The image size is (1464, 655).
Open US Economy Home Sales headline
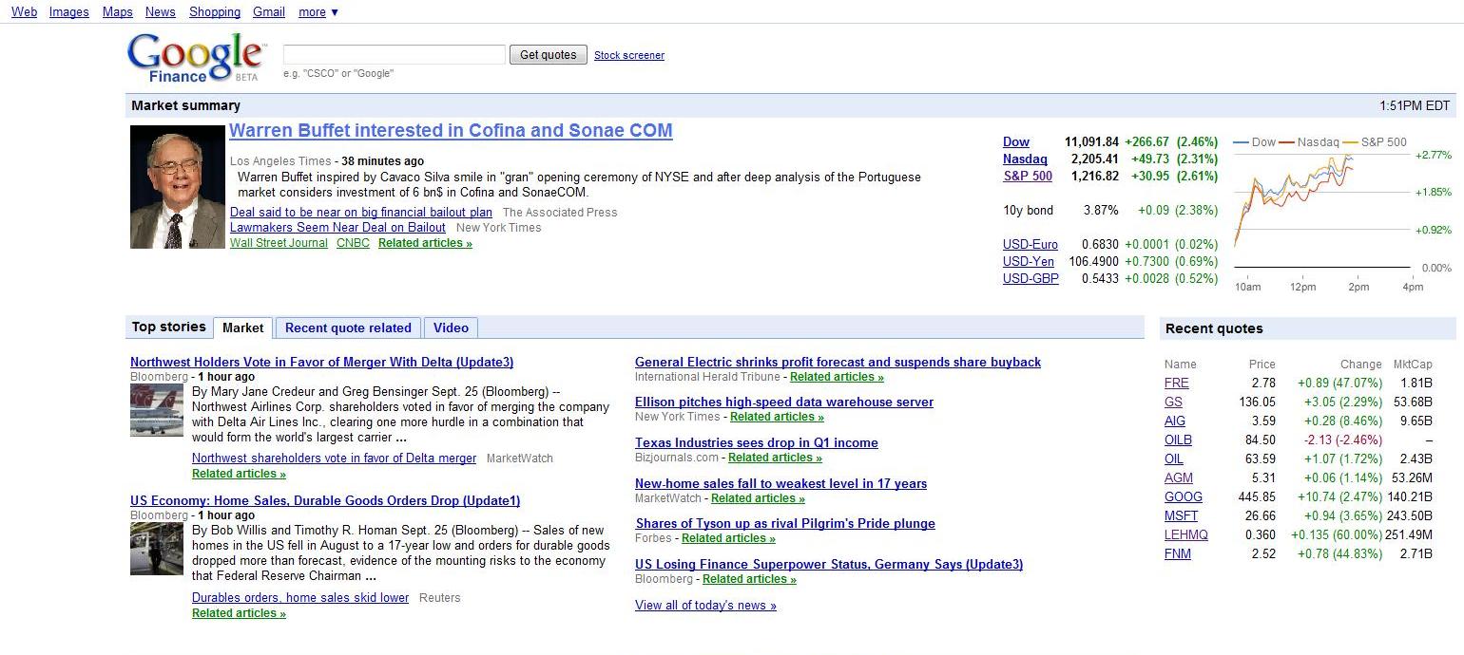pyautogui.click(x=325, y=501)
